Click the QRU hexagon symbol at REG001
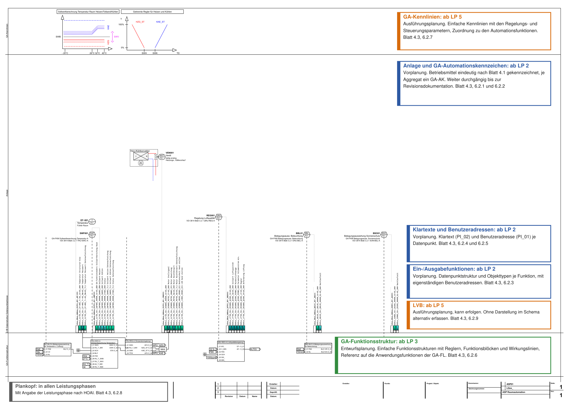This screenshot has width=570, height=404. coord(219,217)
